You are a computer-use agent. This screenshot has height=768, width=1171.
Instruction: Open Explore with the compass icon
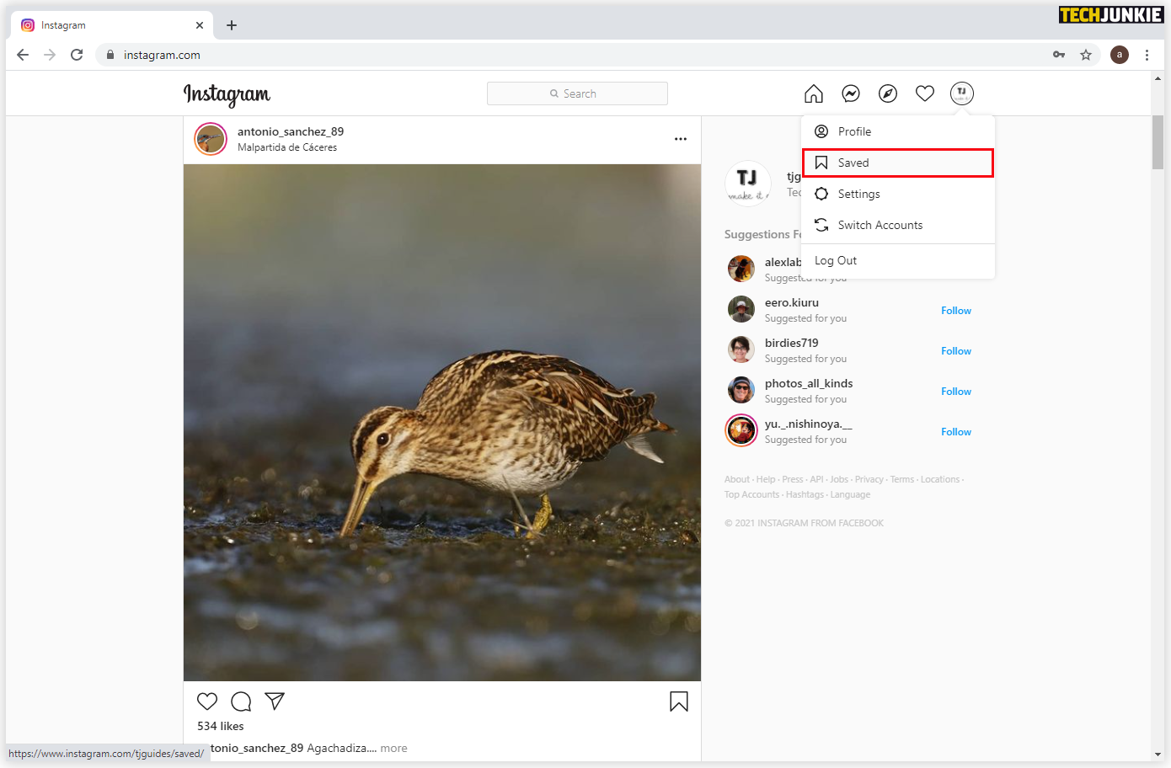tap(887, 93)
